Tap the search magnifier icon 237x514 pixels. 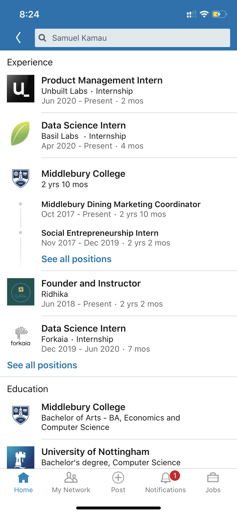pyautogui.click(x=42, y=38)
